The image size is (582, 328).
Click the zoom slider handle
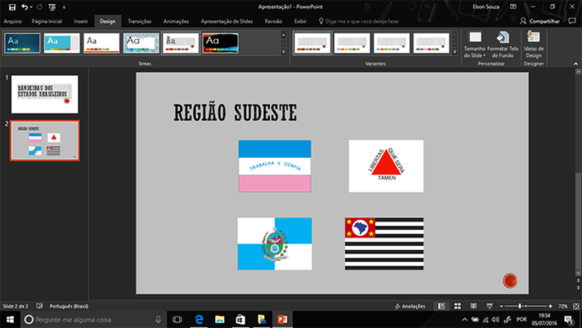tap(520, 306)
